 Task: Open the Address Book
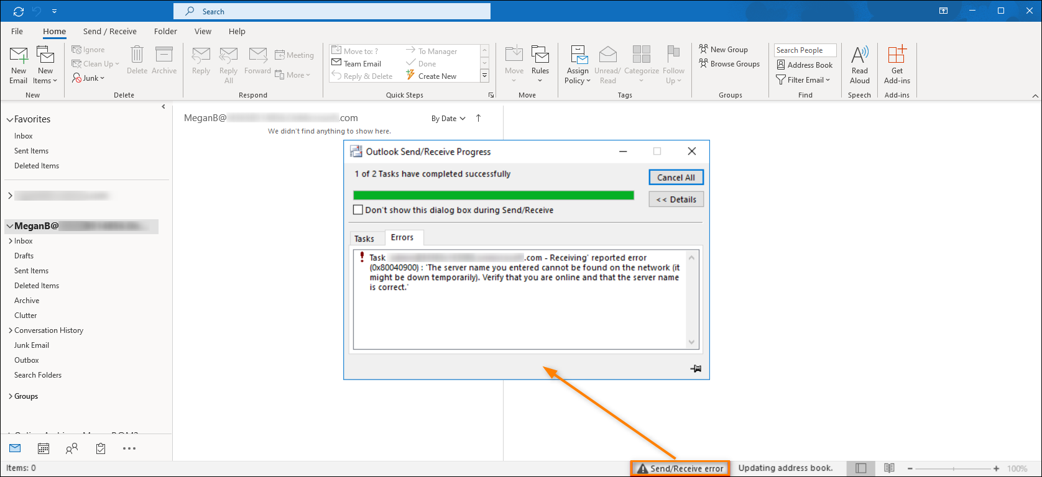[805, 65]
